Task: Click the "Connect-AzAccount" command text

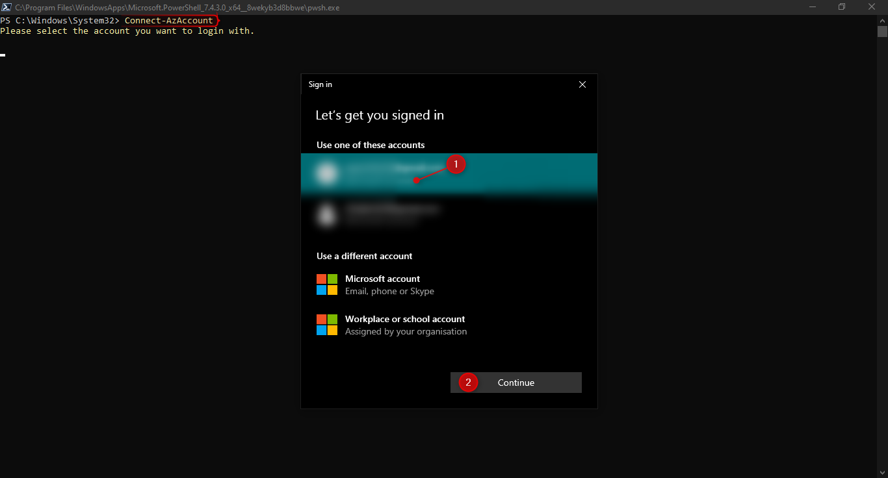Action: pos(169,21)
